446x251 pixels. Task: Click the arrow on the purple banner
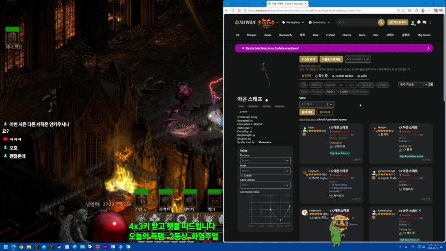428,48
